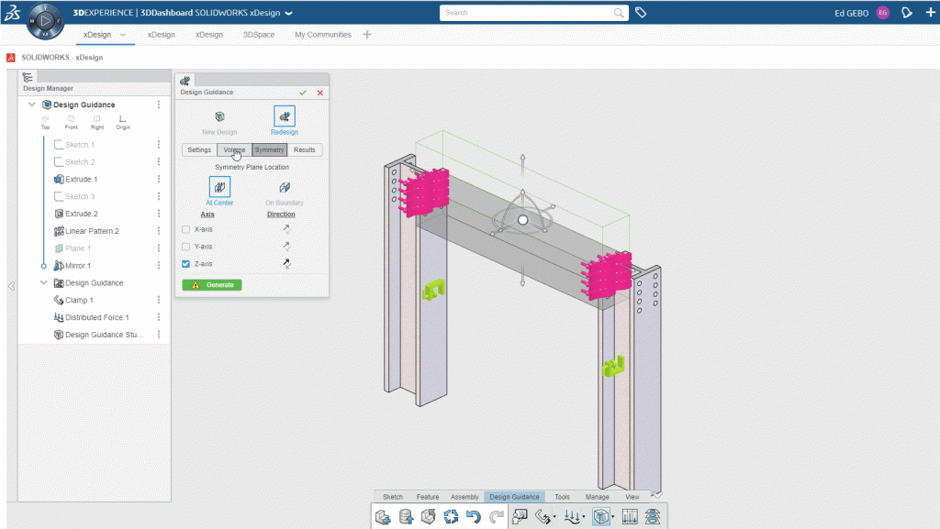Click in the Search field at the top
The image size is (940, 529).
(x=523, y=12)
